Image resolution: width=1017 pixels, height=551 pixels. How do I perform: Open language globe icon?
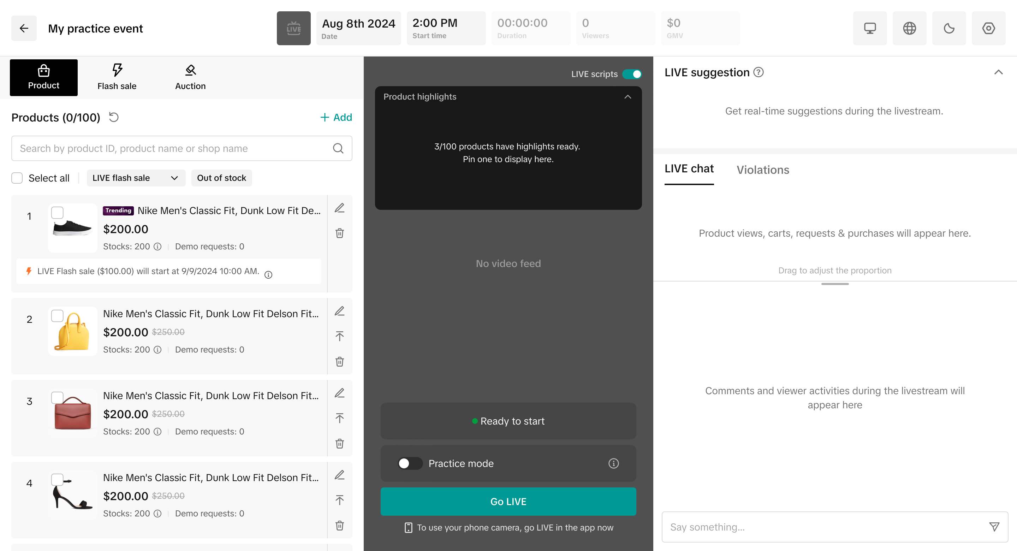(x=909, y=29)
